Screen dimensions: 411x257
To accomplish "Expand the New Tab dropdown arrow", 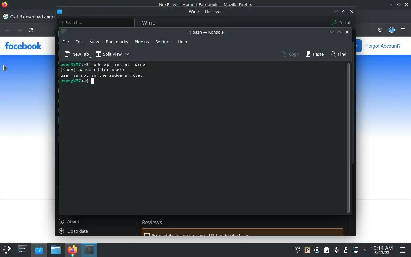I will pos(90,57).
